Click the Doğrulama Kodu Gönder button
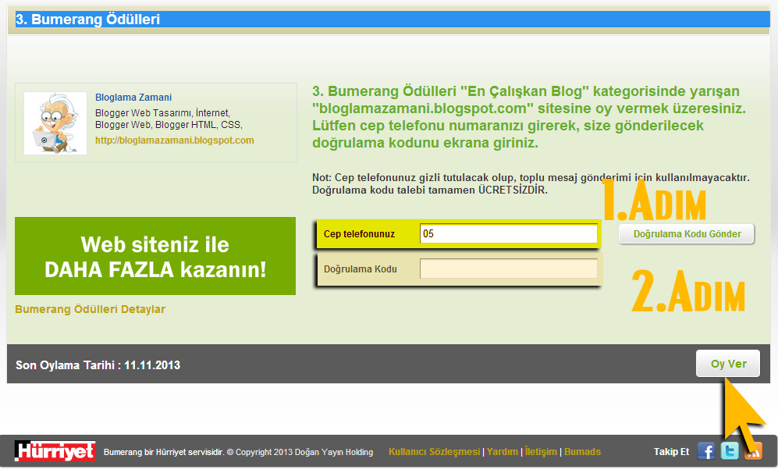Screen dimensions: 778x473 (687, 234)
